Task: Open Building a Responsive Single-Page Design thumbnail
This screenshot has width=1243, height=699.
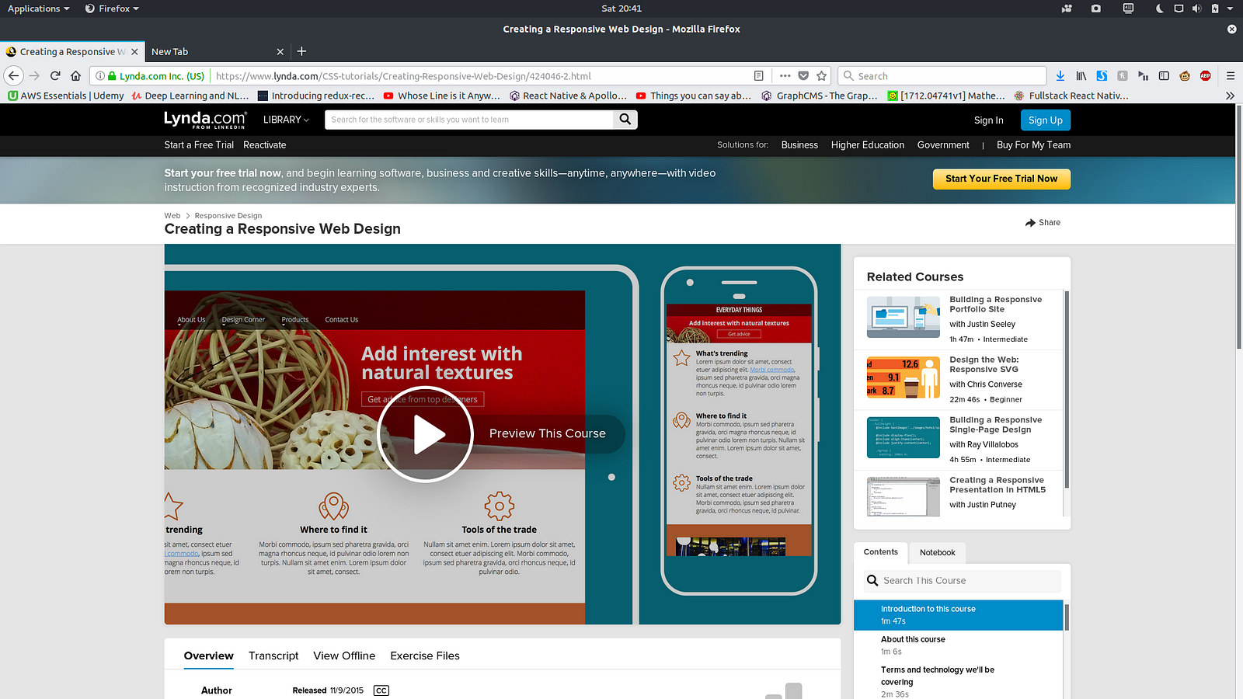Action: [904, 437]
